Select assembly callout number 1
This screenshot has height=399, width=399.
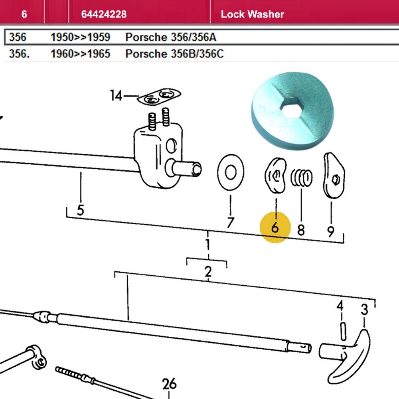point(207,245)
